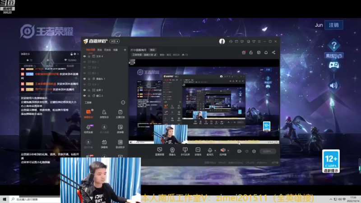This screenshot has width=361, height=203.
Task: Toggle the game sound speaker icon
Action: coord(333,86)
